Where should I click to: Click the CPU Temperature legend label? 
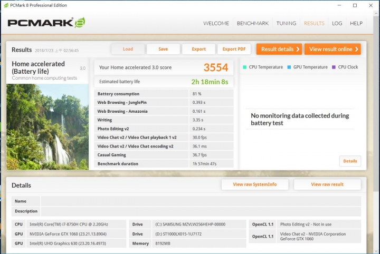coord(266,67)
